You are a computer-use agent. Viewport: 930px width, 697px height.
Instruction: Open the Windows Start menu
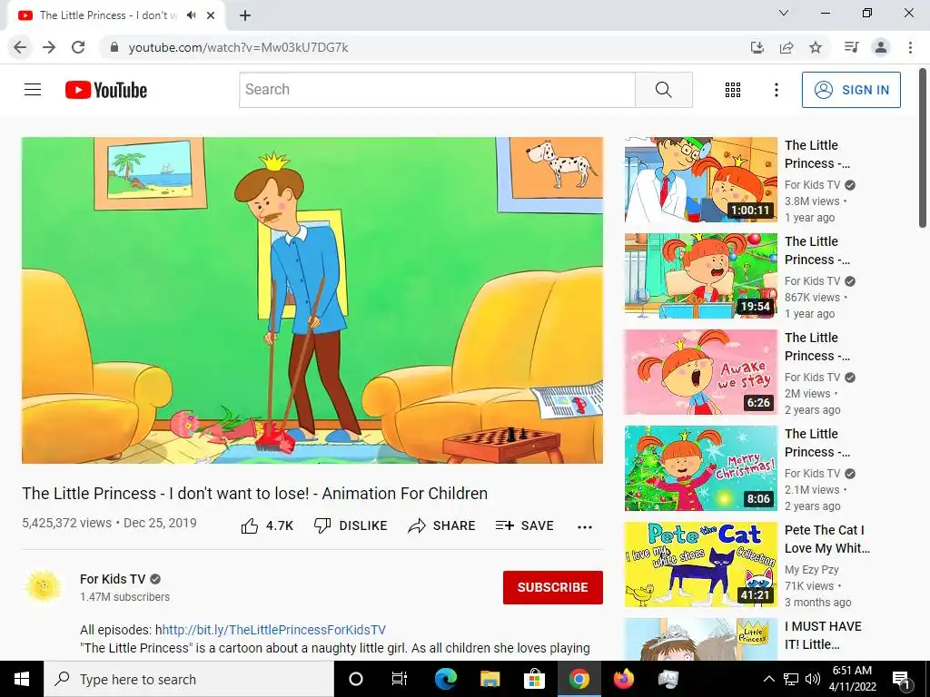22,679
